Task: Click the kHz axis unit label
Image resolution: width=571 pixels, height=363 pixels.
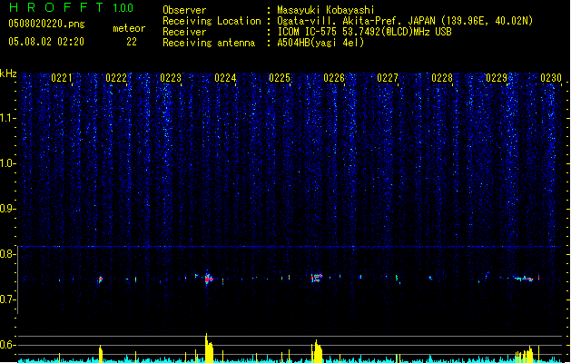Action: tap(8, 74)
